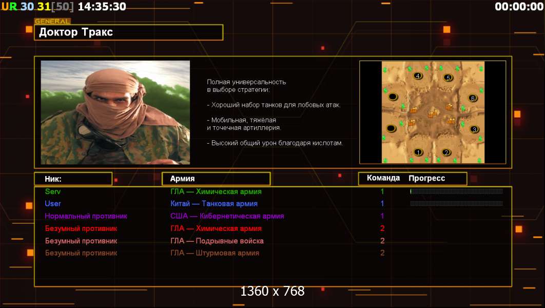Click the 00:00:00 timer in corner
The width and height of the screenshot is (545, 308).
[x=519, y=6]
